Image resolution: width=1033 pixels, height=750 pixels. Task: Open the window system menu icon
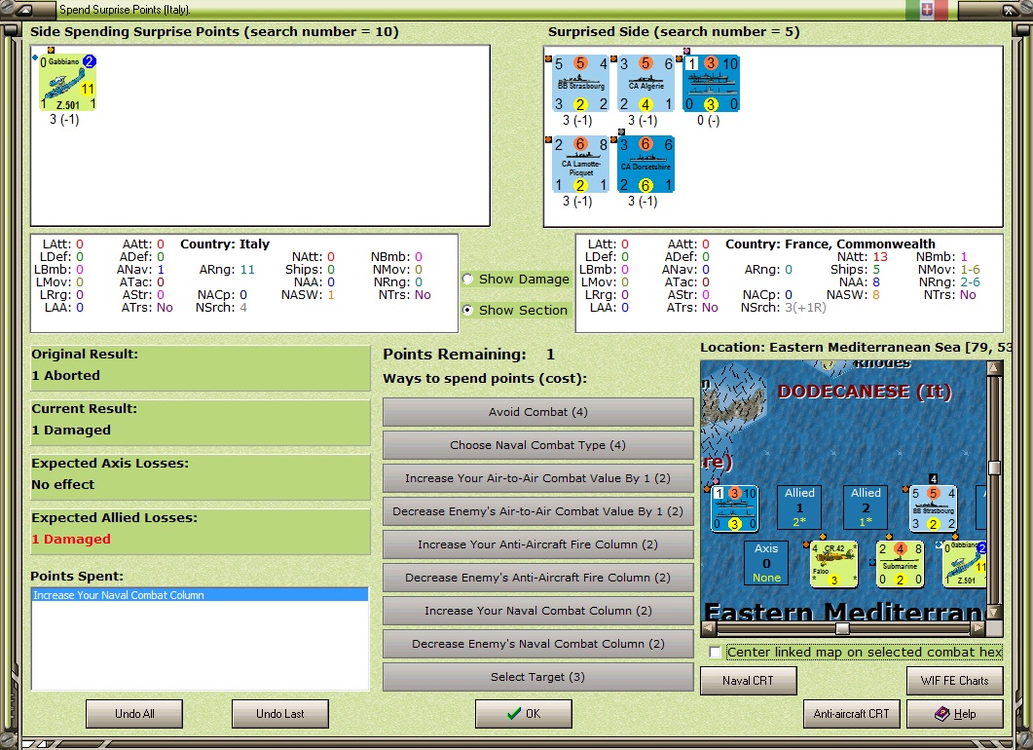click(x=23, y=9)
